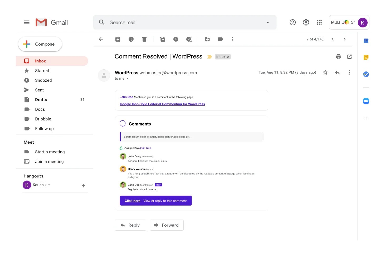The width and height of the screenshot is (390, 253).
Task: Click the sender avatar placeholder
Action: pos(104,75)
